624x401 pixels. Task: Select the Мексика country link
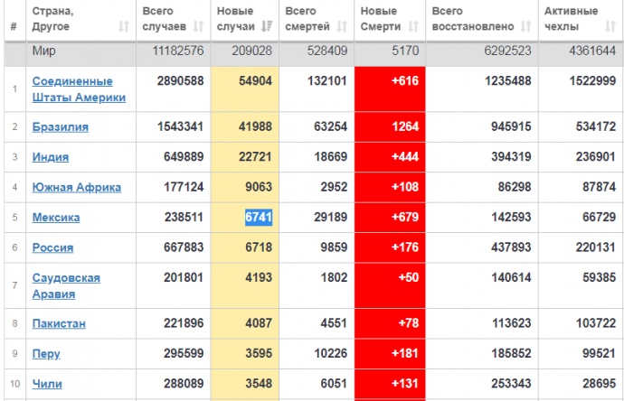point(56,218)
